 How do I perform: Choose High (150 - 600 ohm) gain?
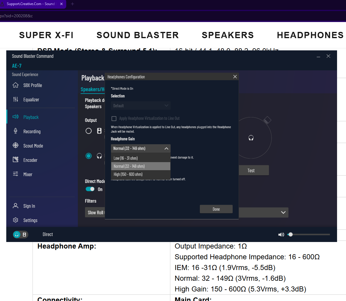coord(140,174)
